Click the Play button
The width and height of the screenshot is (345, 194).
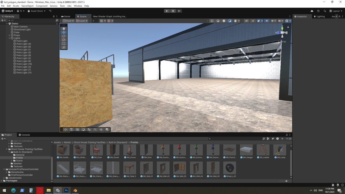click(167, 11)
